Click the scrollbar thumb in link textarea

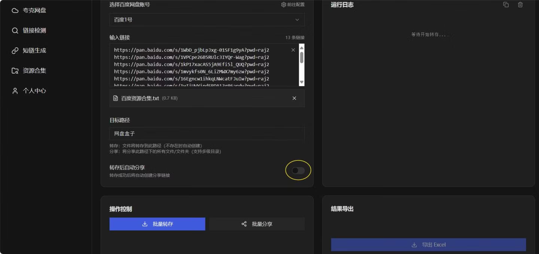(x=302, y=58)
